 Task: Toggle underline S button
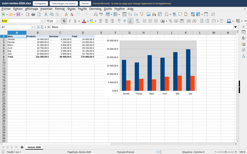75,21
